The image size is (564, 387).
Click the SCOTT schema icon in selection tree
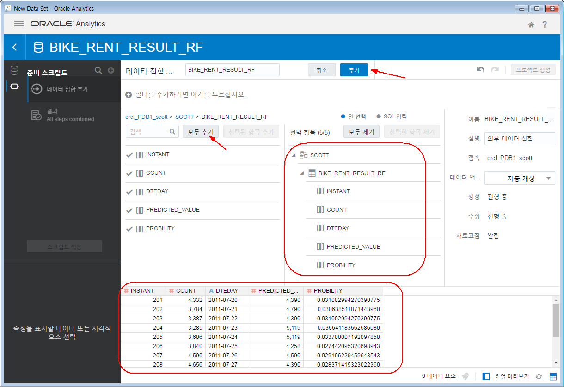(x=304, y=155)
